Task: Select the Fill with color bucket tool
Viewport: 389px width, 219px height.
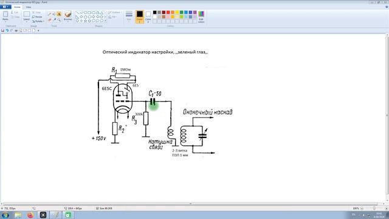Action: [x=54, y=14]
